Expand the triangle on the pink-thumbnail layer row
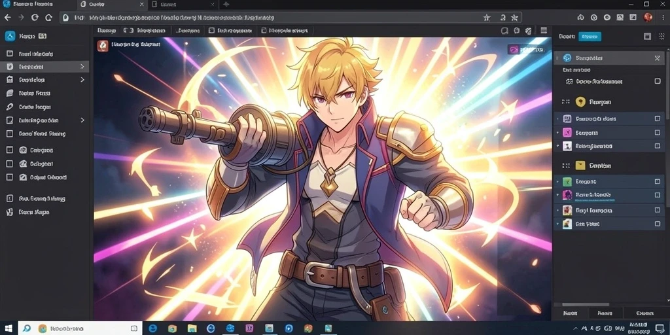The height and width of the screenshot is (335, 670). tap(557, 132)
